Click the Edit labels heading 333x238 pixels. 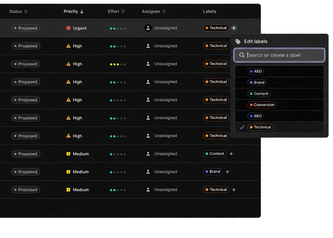point(256,42)
